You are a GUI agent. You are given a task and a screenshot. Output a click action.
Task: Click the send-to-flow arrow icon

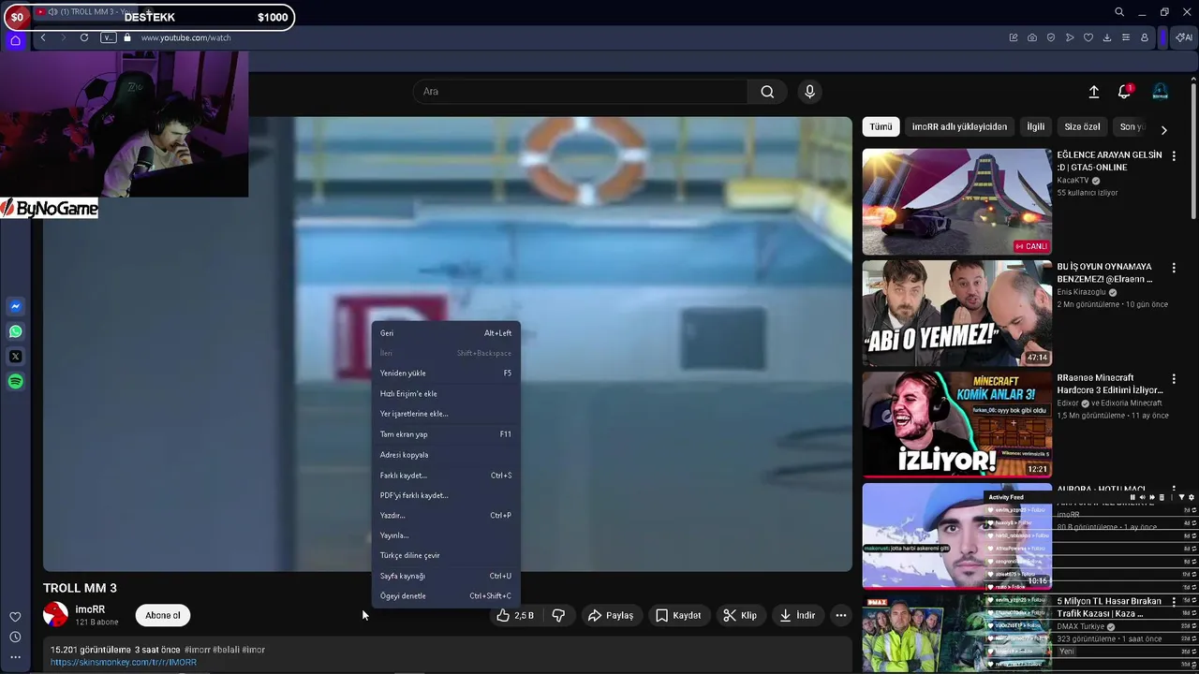(x=1070, y=37)
